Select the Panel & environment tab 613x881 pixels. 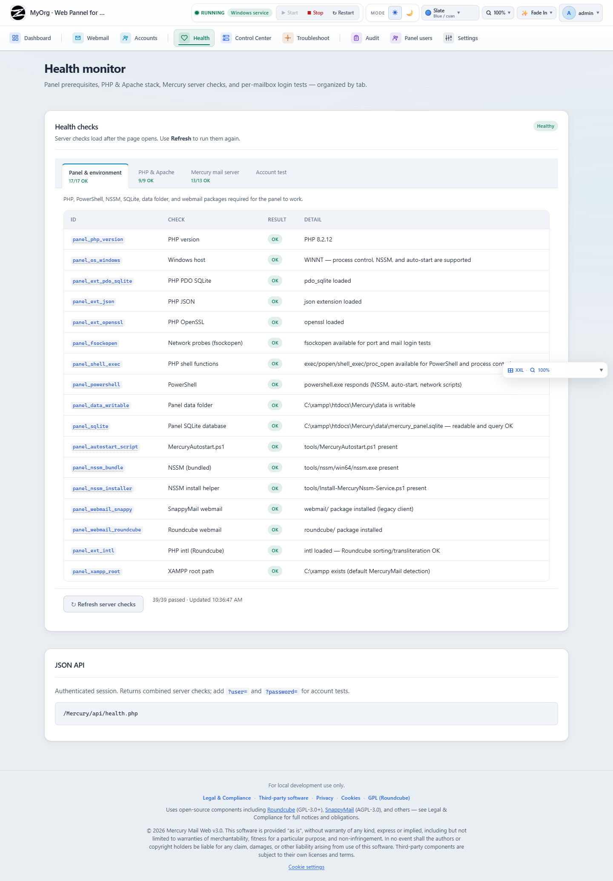pyautogui.click(x=95, y=176)
